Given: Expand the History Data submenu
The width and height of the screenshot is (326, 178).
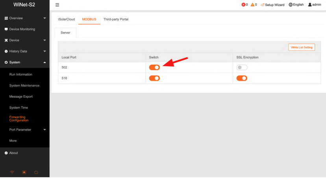Looking at the screenshot, I should tap(44, 51).
